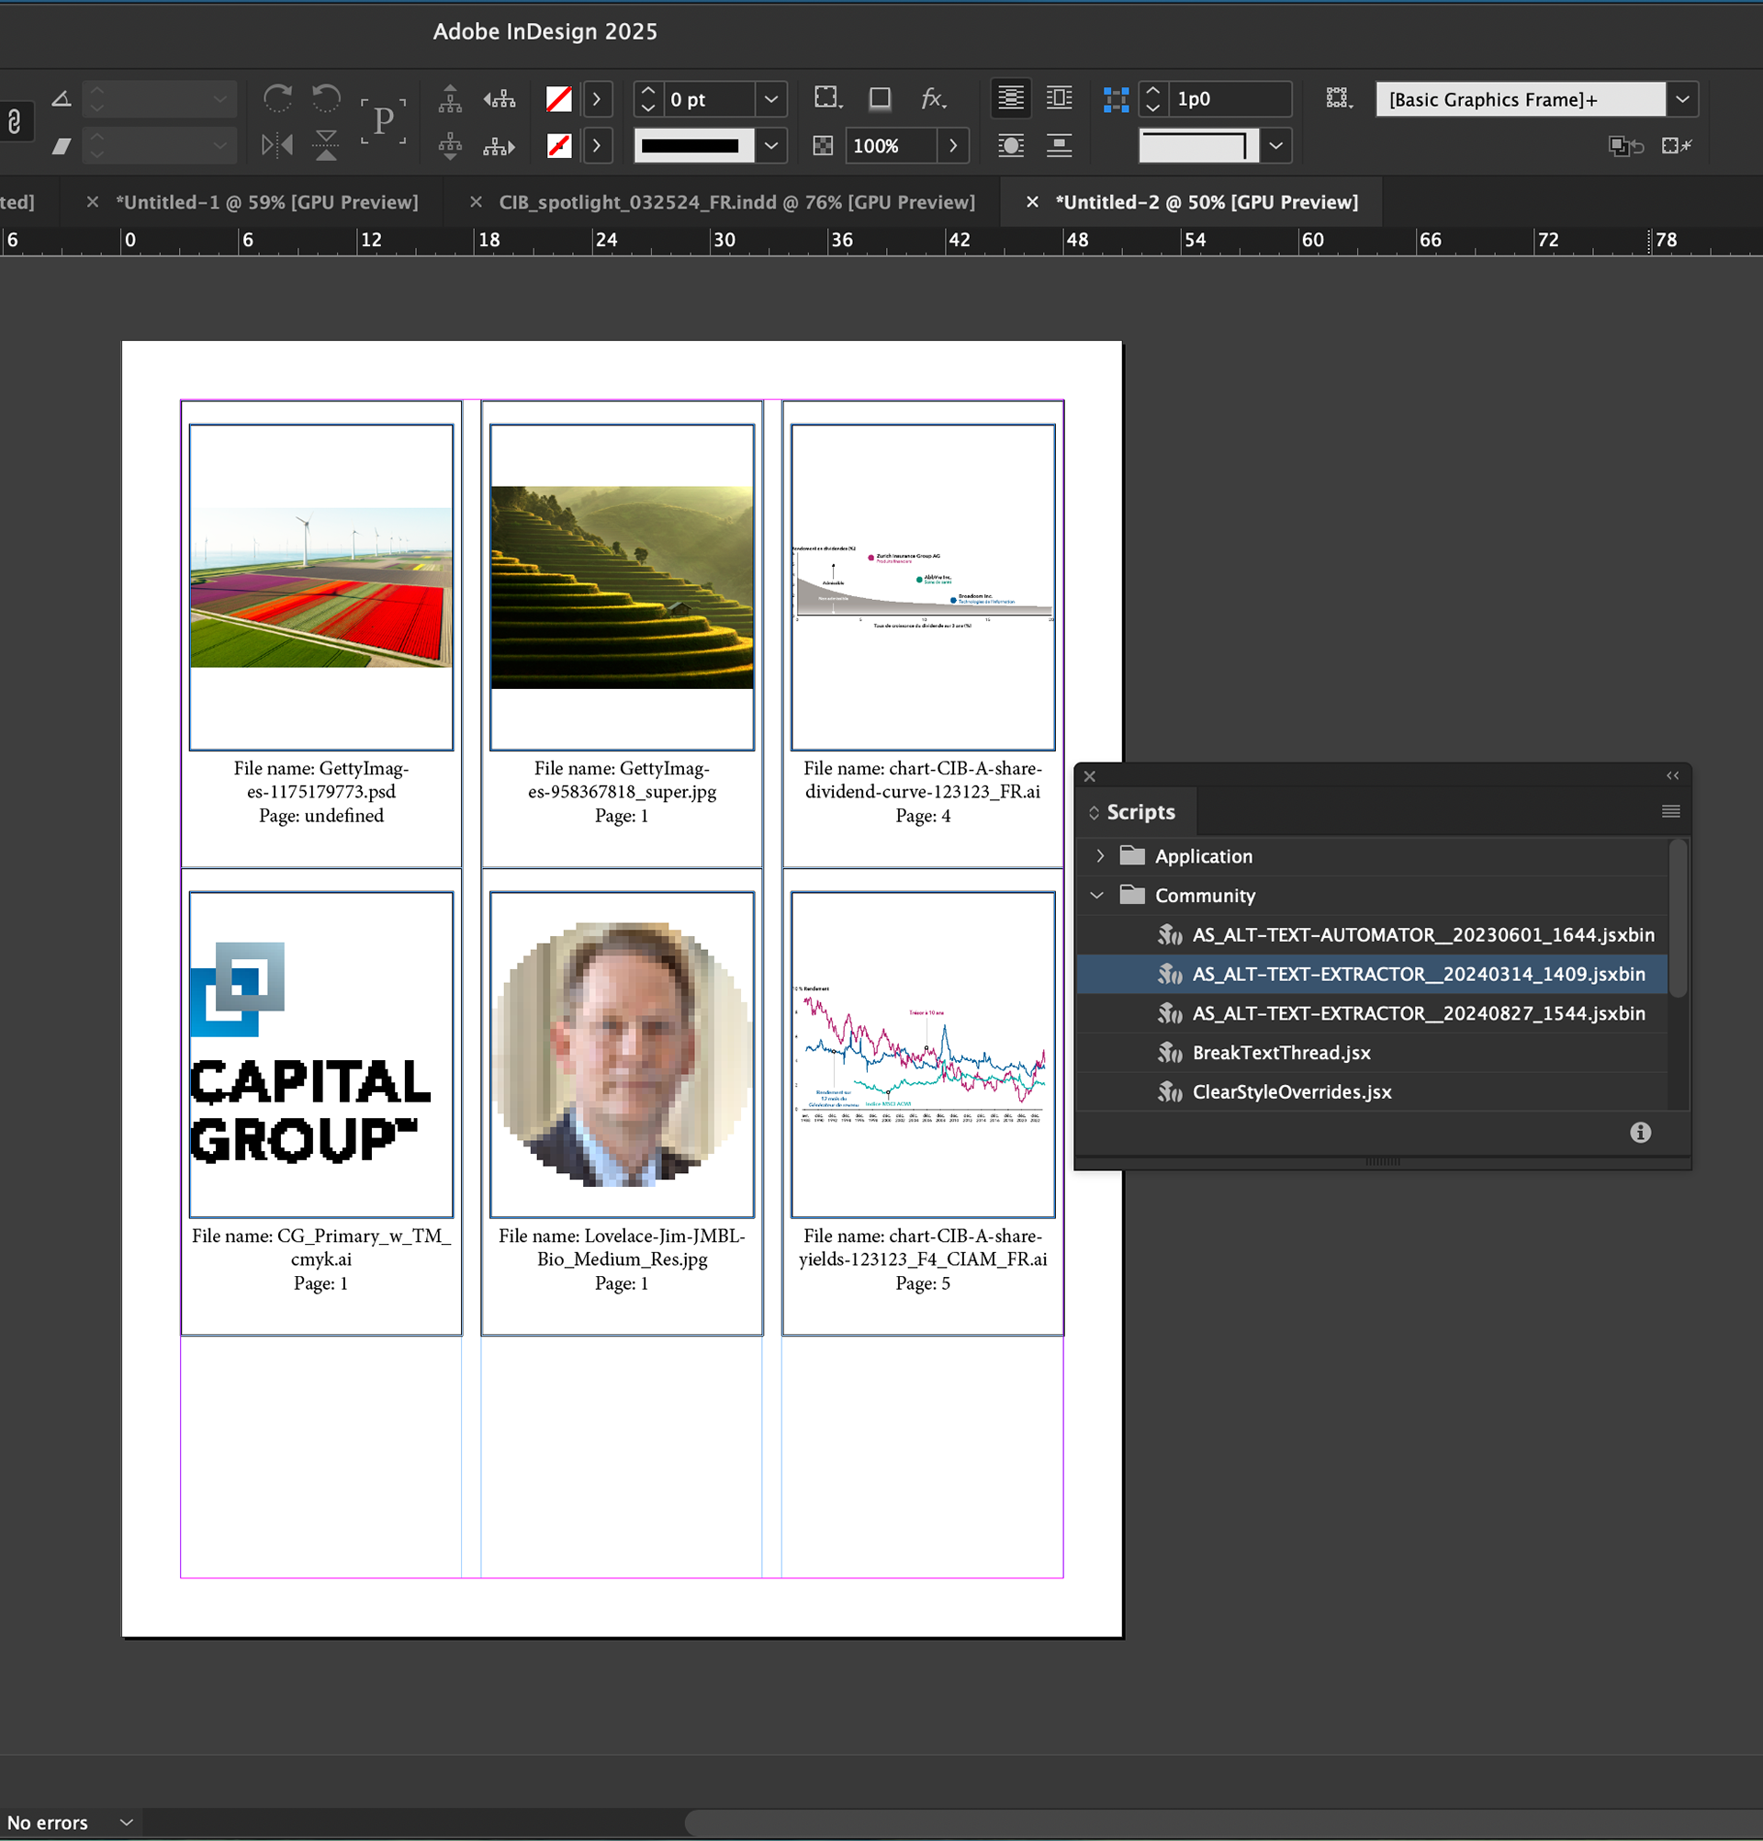Screen dimensions: 1763x1841
Task: Expand the Application scripts folder
Action: point(1100,855)
